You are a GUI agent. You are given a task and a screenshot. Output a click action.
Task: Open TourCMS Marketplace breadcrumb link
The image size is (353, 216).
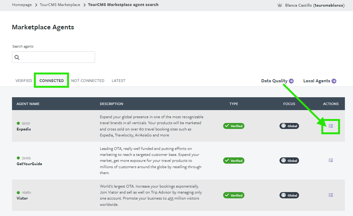60,5
